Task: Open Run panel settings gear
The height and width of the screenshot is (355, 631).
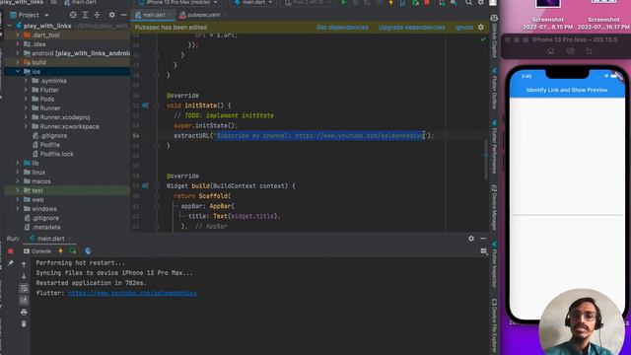Action: (x=471, y=239)
